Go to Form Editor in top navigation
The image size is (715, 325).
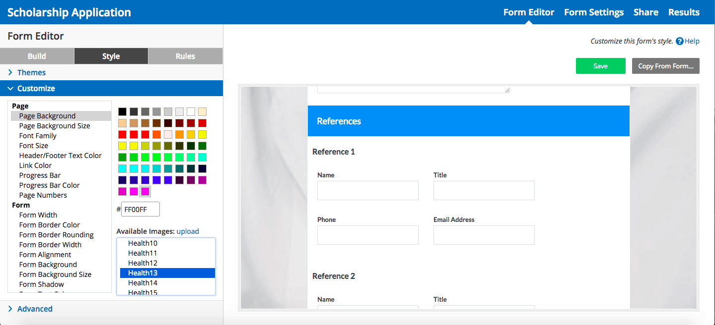[529, 12]
